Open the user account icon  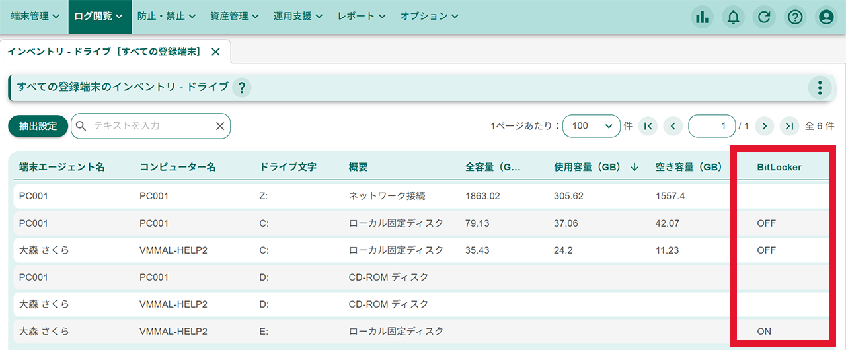(826, 17)
